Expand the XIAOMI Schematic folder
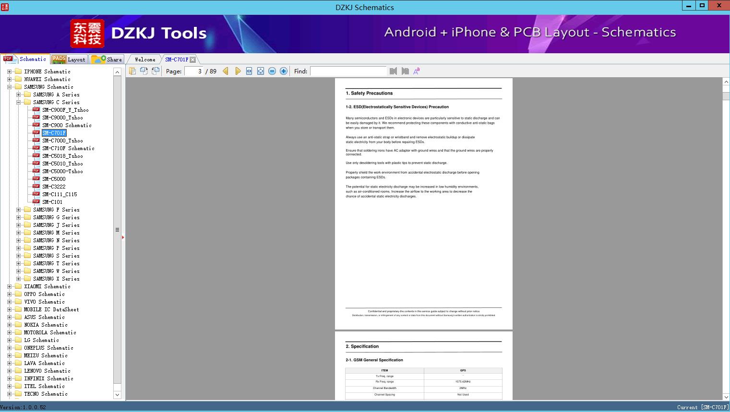Screen dimensions: 730x412 [x=9, y=286]
